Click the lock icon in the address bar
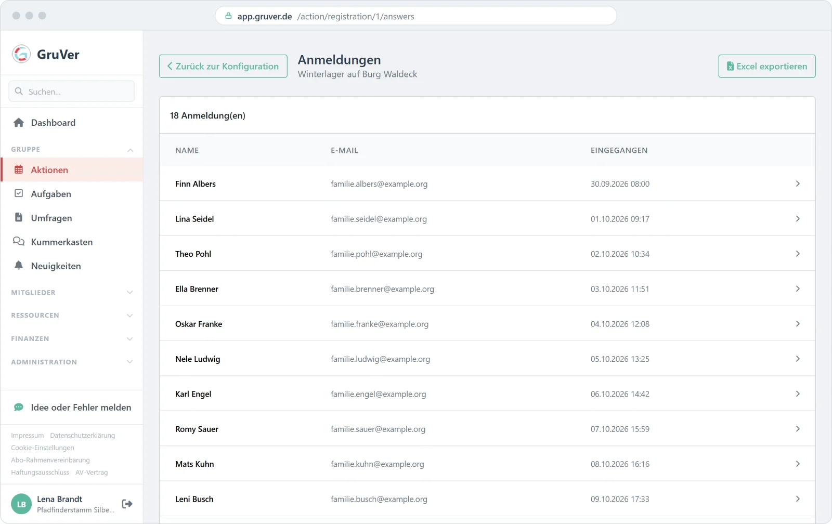The width and height of the screenshot is (832, 524). point(228,16)
